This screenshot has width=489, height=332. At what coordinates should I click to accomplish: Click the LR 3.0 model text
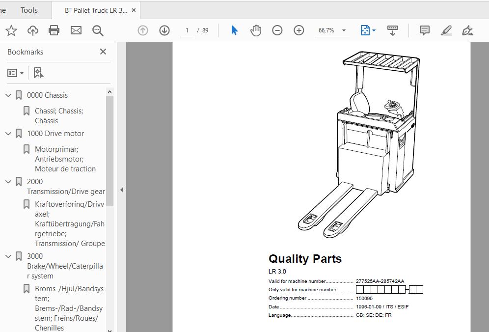click(277, 272)
